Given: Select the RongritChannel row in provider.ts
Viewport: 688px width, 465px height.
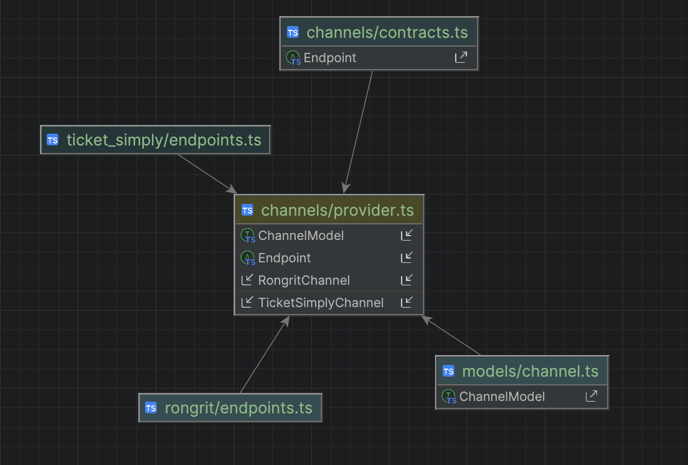Looking at the screenshot, I should pyautogui.click(x=329, y=280).
